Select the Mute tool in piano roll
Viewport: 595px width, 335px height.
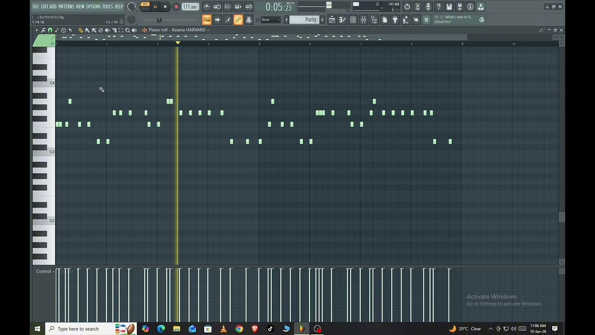(x=107, y=30)
